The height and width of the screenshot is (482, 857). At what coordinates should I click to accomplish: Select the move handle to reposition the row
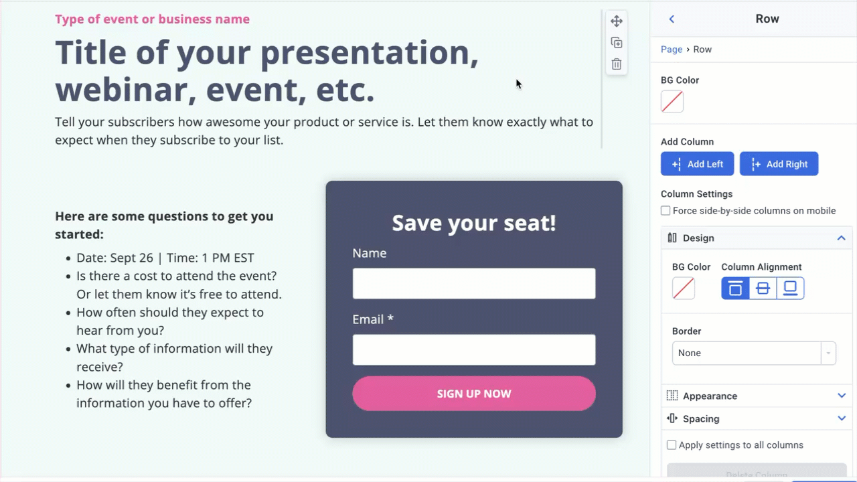[x=616, y=21]
